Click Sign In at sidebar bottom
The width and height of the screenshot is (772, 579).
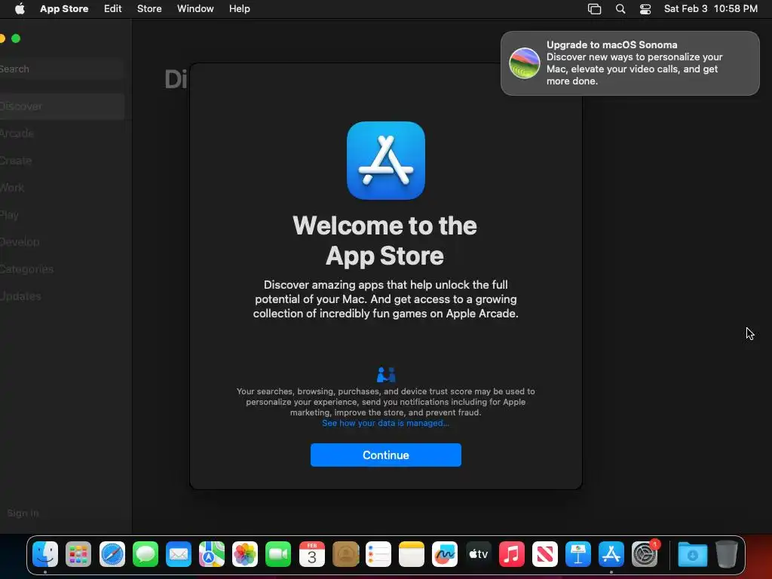pos(23,513)
